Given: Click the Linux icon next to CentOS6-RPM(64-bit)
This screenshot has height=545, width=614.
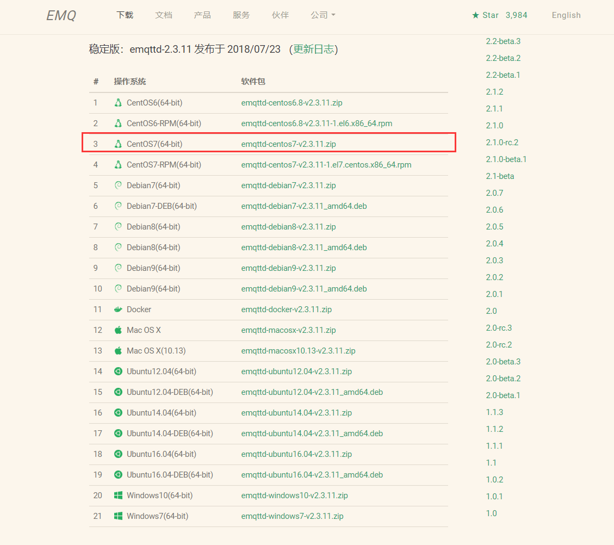Looking at the screenshot, I should point(118,123).
